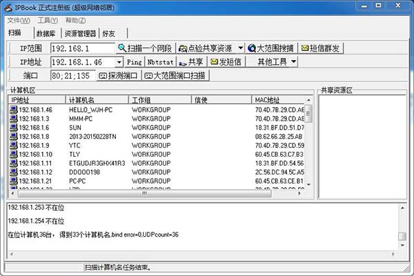This screenshot has height=276, width=414.
Task: Click computer icon for 192.168.1.10
Action: [14, 155]
